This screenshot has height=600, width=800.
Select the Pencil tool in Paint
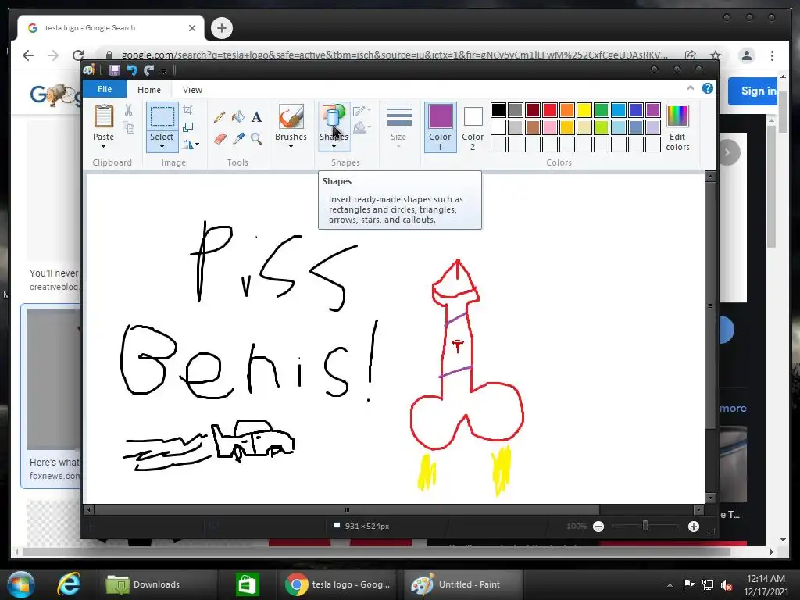coord(220,117)
